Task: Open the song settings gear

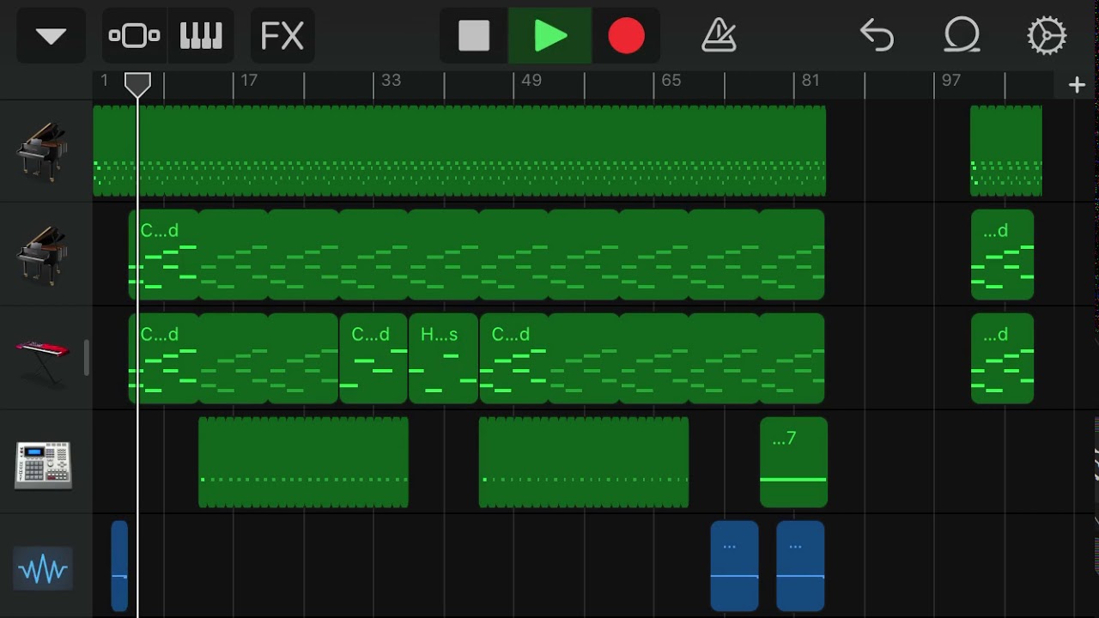Action: [1047, 36]
